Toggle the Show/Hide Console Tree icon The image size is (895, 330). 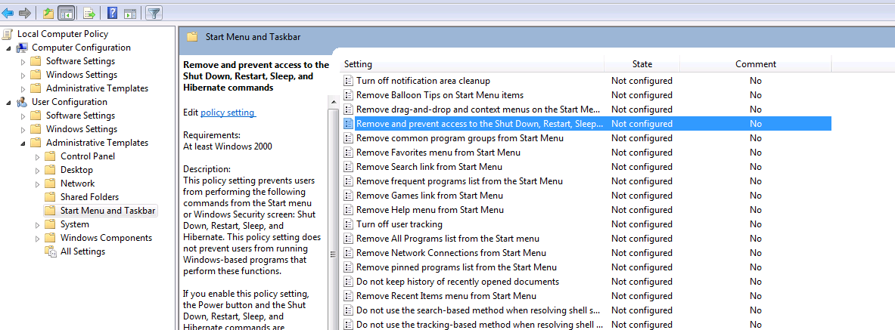(x=67, y=13)
